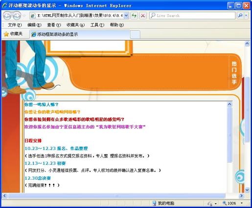Screen dimensions: 252x208
Task: Click the horizontal scrollbar right arrow
Action: pos(241,196)
